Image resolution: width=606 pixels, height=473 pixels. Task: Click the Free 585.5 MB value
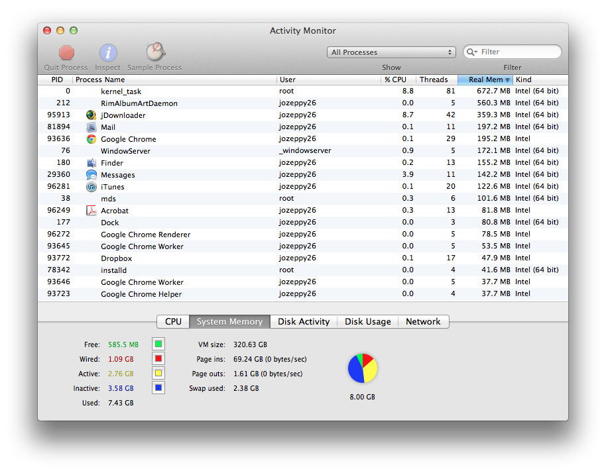pos(123,344)
